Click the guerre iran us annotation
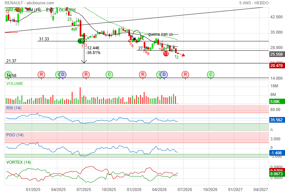This screenshot has height=193, width=285. tap(161, 34)
